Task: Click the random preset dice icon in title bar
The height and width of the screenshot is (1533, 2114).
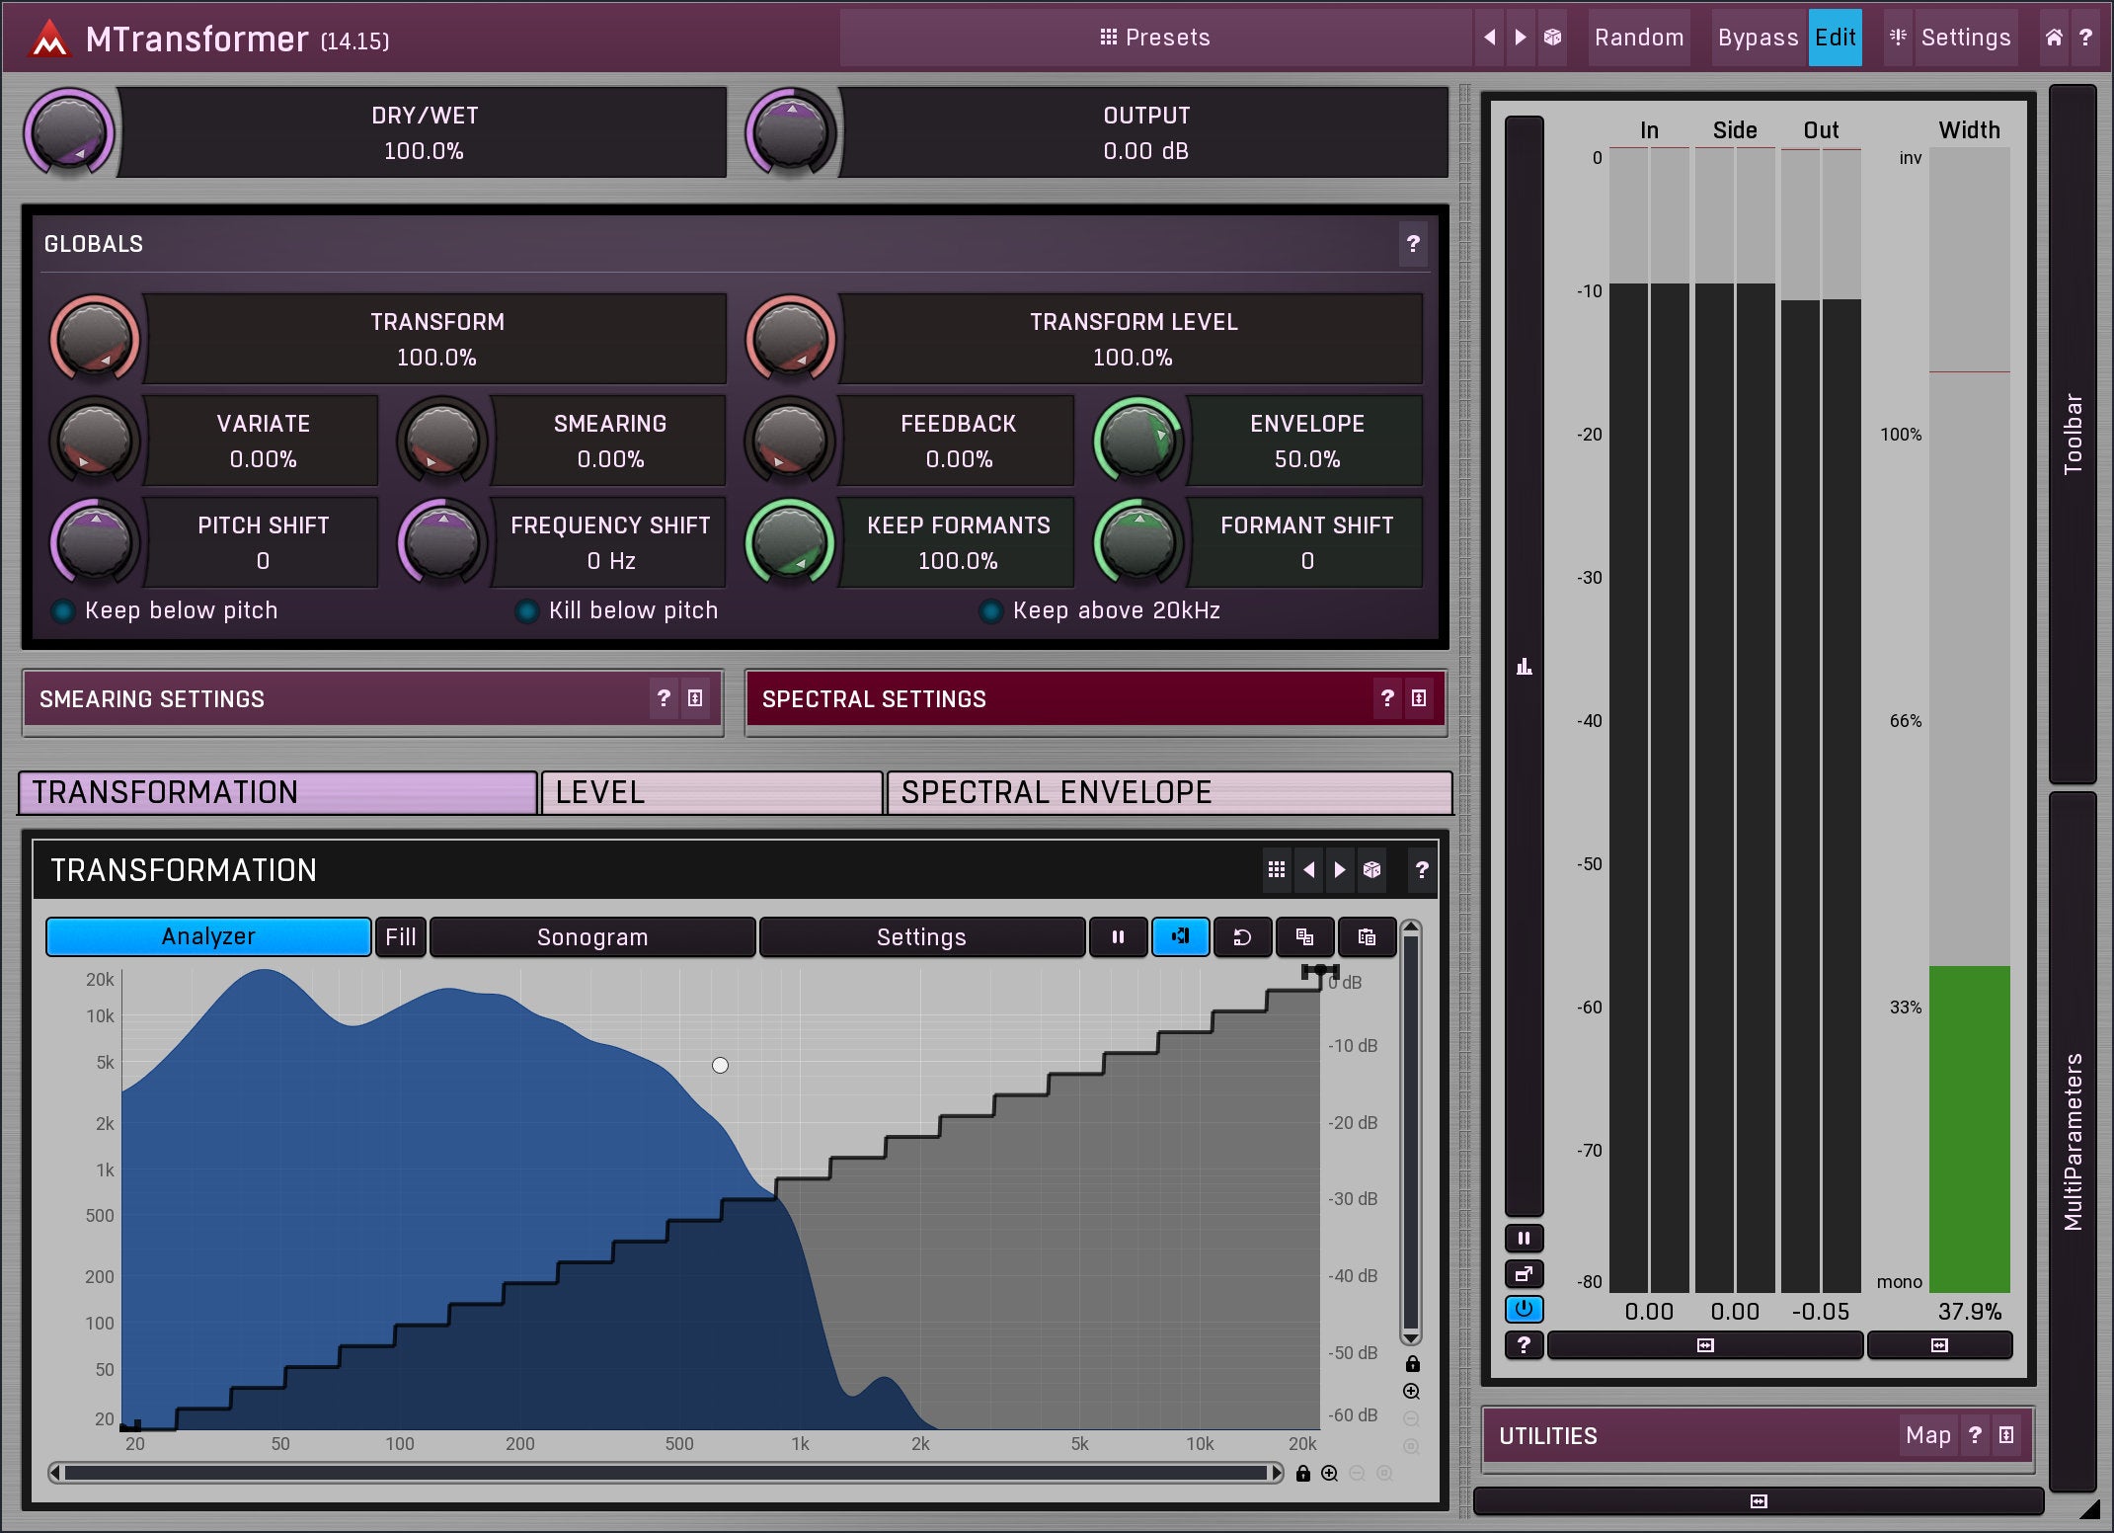Action: [x=1552, y=38]
